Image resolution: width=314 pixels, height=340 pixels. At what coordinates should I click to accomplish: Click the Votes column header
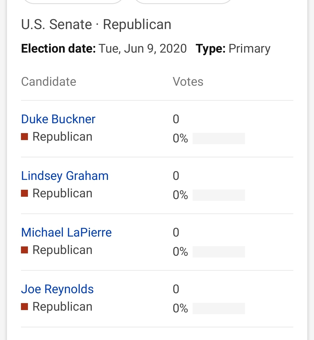pyautogui.click(x=188, y=82)
